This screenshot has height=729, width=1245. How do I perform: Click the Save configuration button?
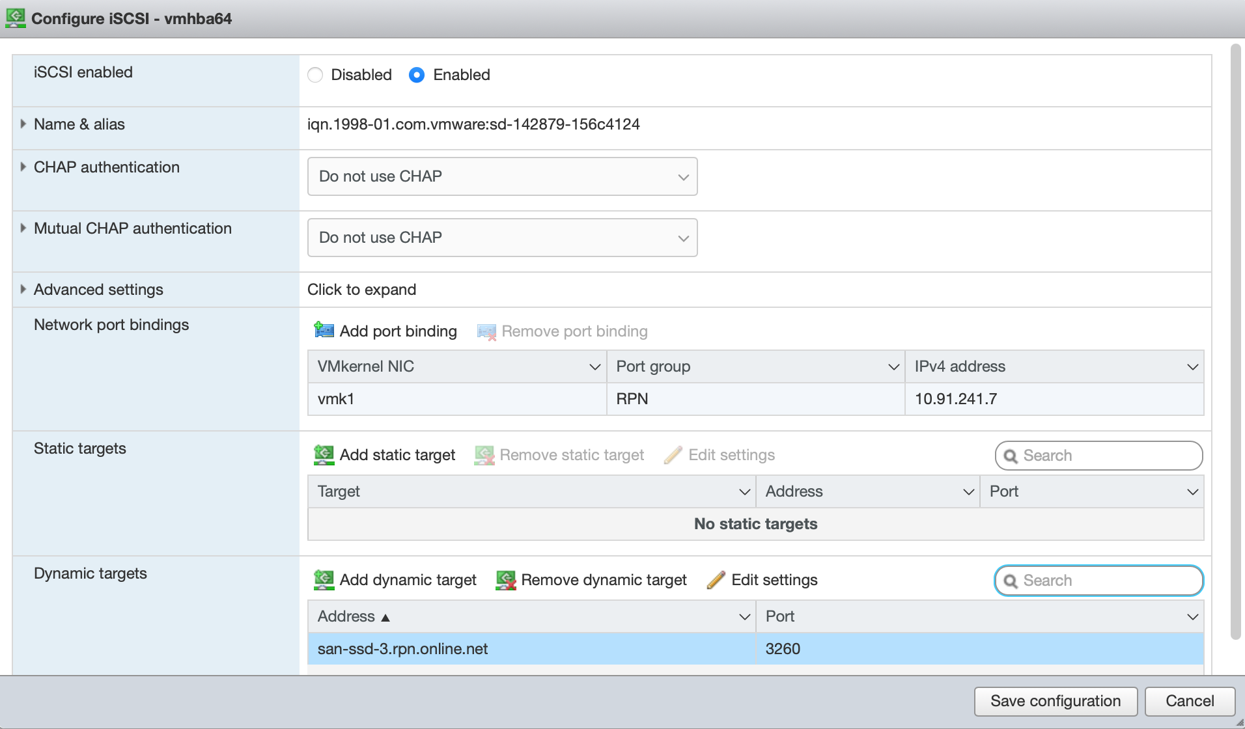point(1055,701)
